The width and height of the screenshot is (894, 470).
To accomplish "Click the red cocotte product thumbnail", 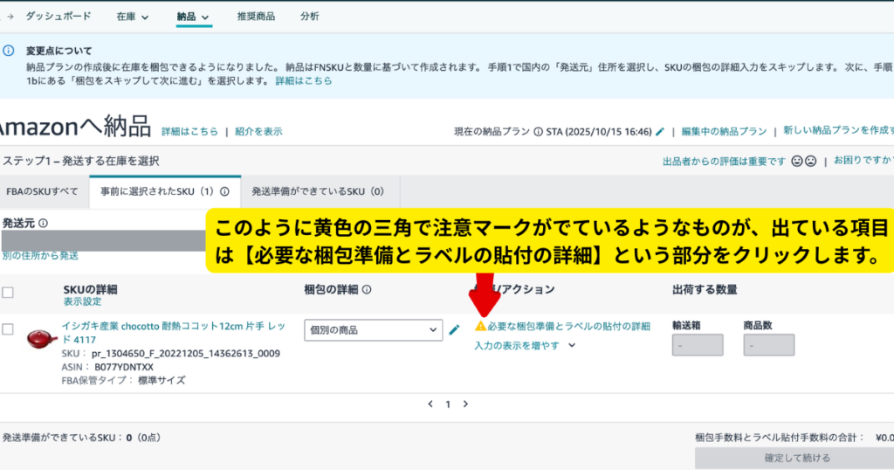I will (x=41, y=337).
